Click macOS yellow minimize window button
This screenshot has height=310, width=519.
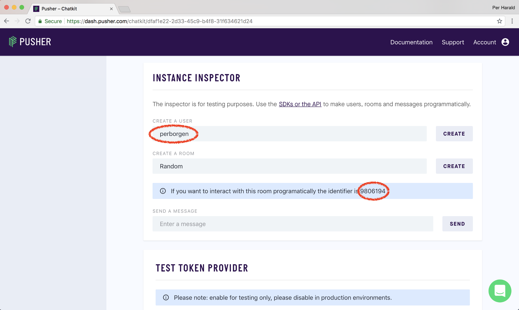click(x=14, y=7)
